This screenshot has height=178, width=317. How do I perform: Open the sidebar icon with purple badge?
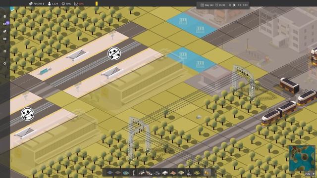tap(5, 24)
